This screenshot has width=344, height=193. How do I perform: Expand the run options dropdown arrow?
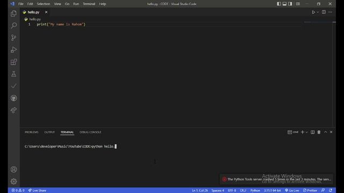[x=318, y=12]
